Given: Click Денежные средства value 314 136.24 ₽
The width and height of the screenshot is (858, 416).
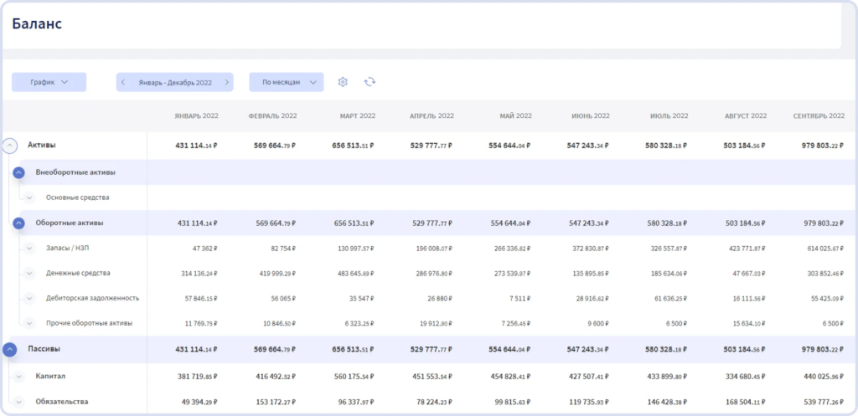Looking at the screenshot, I should coord(199,274).
